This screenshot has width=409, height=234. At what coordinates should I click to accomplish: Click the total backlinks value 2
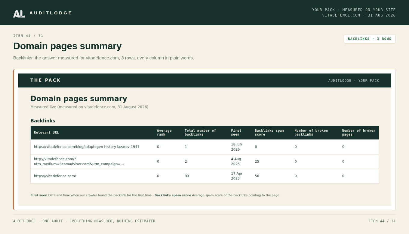click(186, 161)
